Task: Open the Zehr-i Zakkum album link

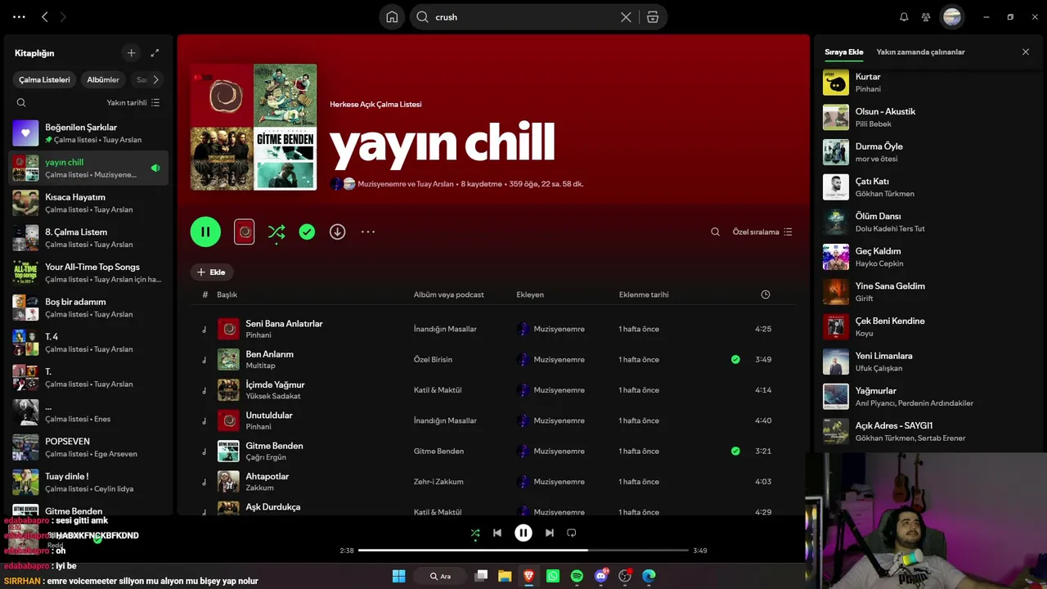Action: pos(438,482)
